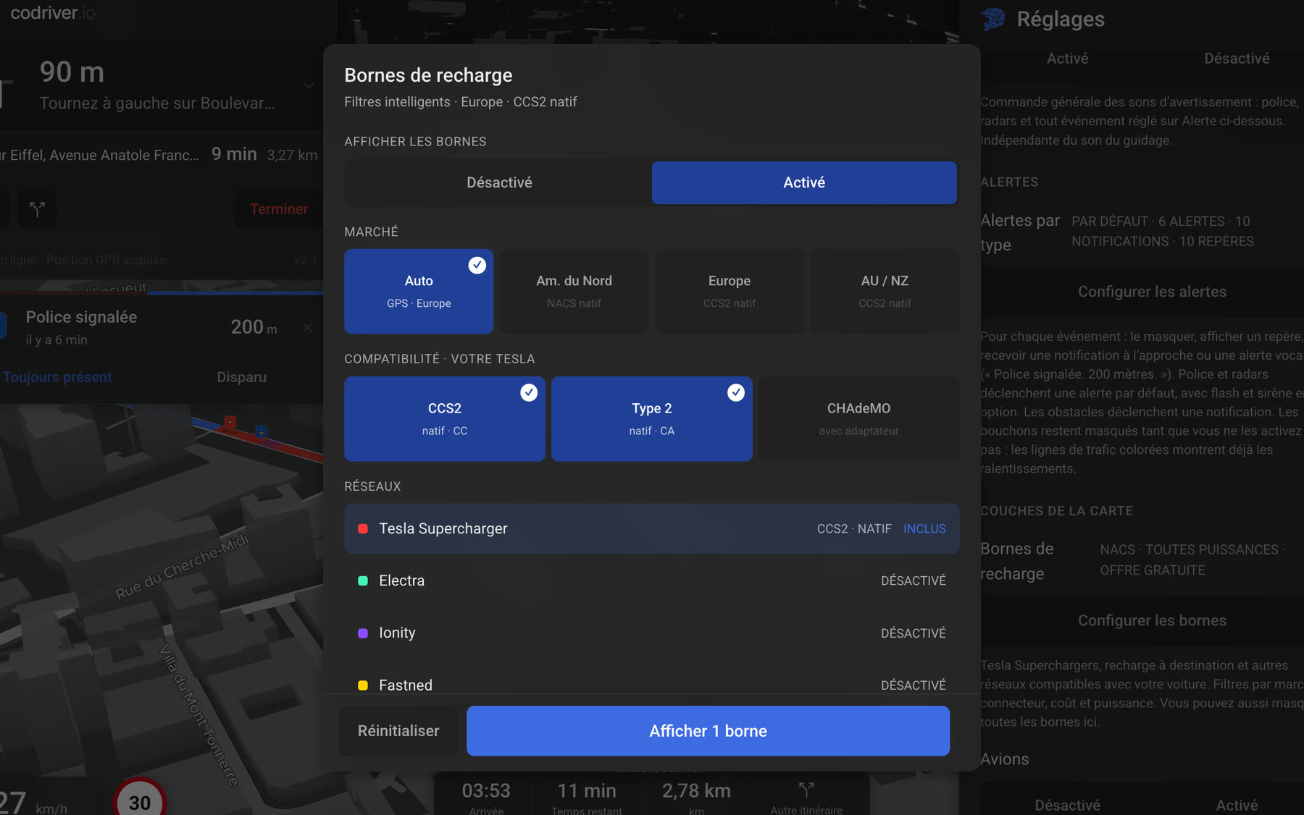Click the 03:53 Arrivée time
Viewport: 1304px width, 815px height.
[486, 790]
